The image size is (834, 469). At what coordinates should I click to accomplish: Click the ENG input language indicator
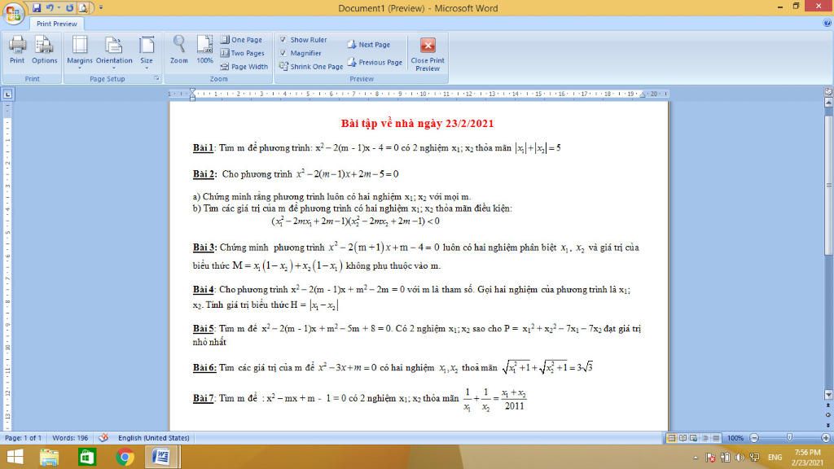point(775,458)
